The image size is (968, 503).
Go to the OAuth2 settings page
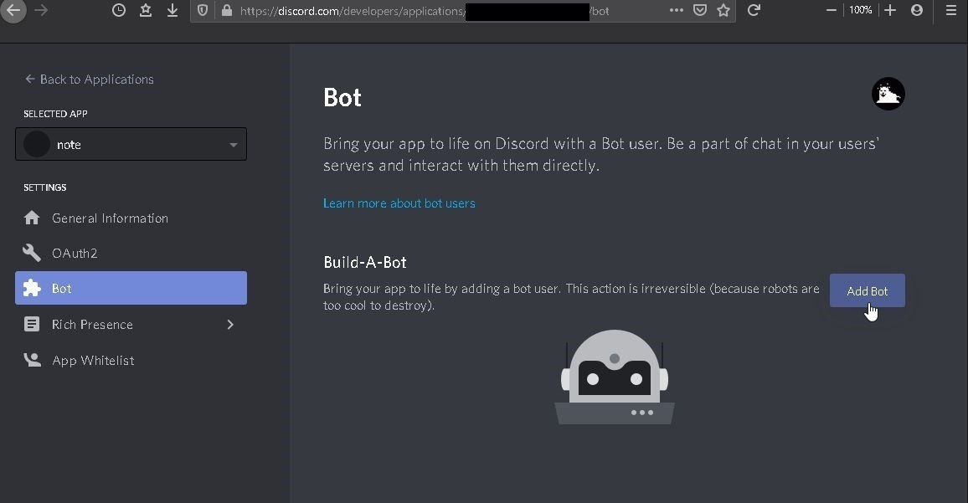click(75, 254)
